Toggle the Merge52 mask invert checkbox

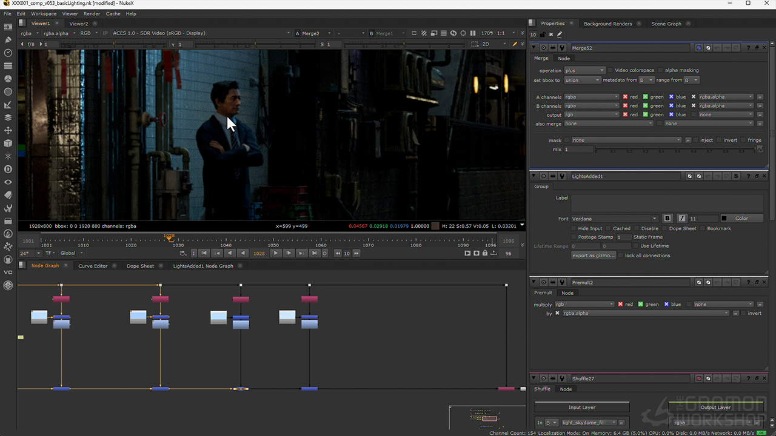[720, 140]
